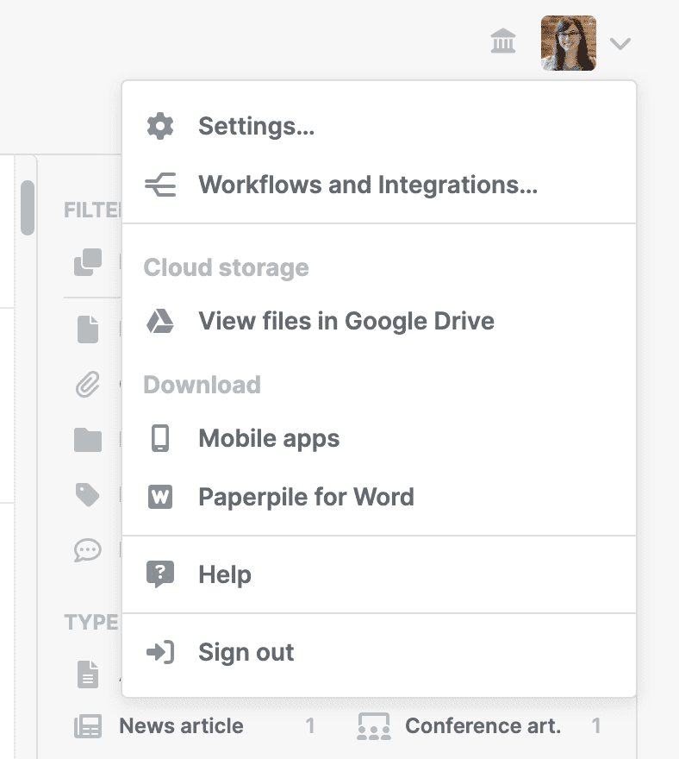Click the left panel vertical scrollbar

click(x=28, y=208)
